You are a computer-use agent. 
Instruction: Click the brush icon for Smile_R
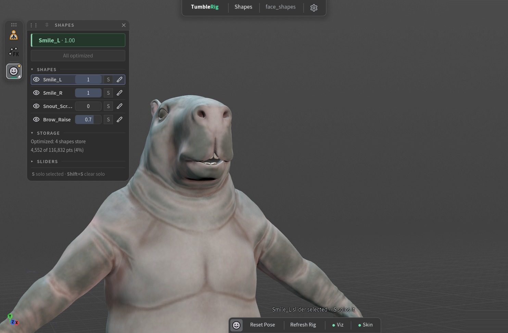(119, 93)
